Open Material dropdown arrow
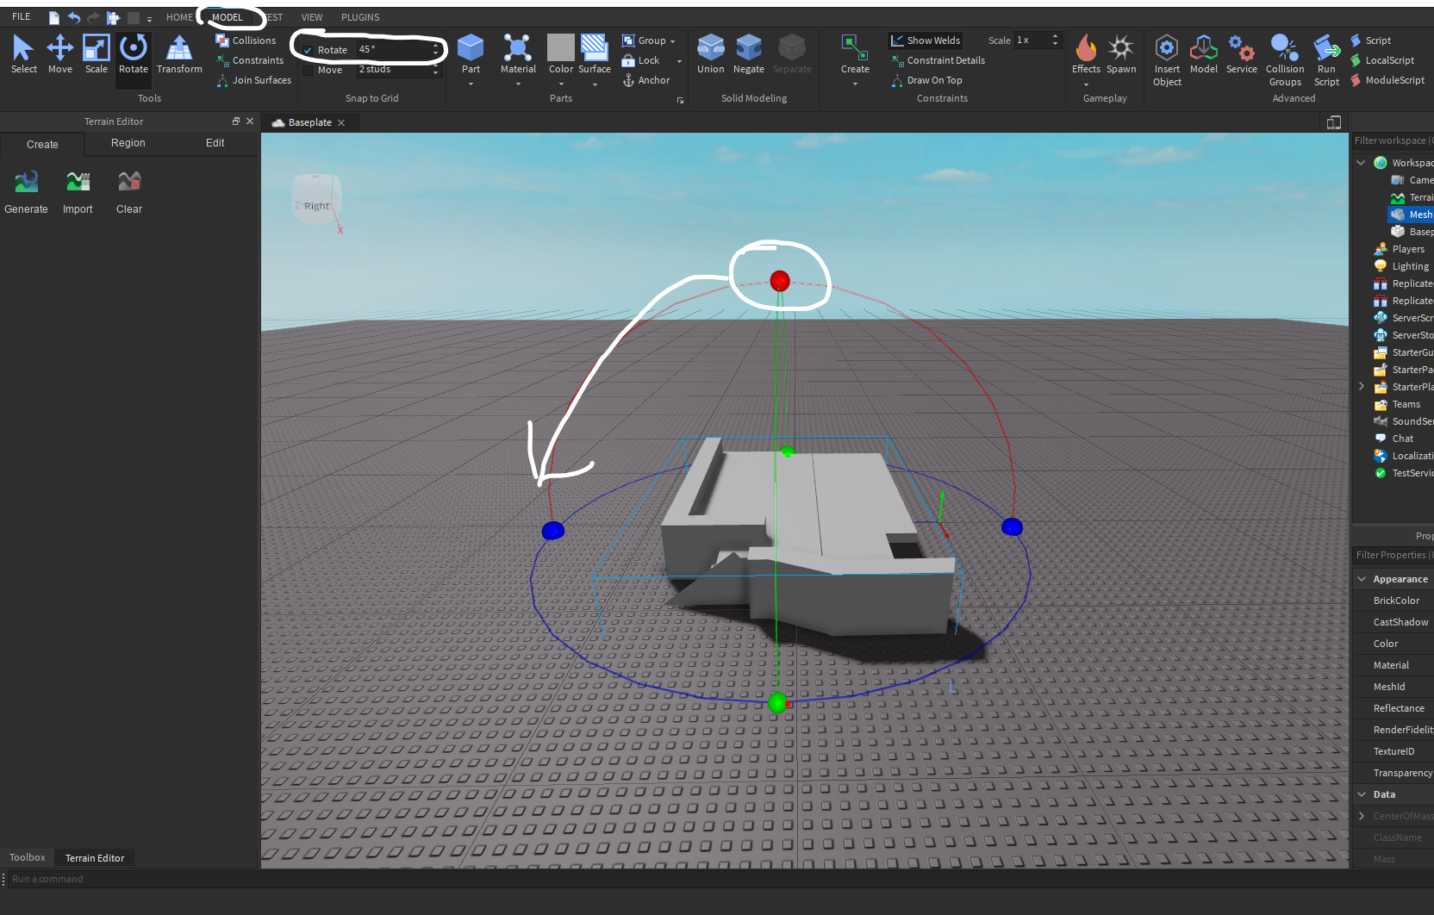Image resolution: width=1434 pixels, height=915 pixels. pos(518,84)
